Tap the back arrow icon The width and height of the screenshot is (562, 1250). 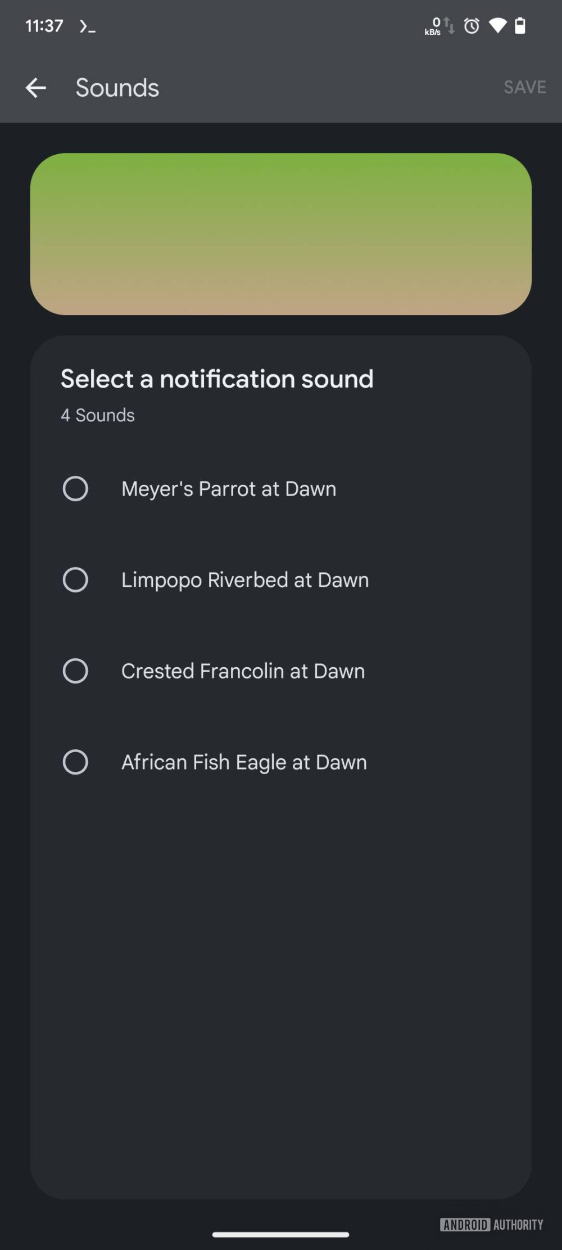pyautogui.click(x=35, y=88)
